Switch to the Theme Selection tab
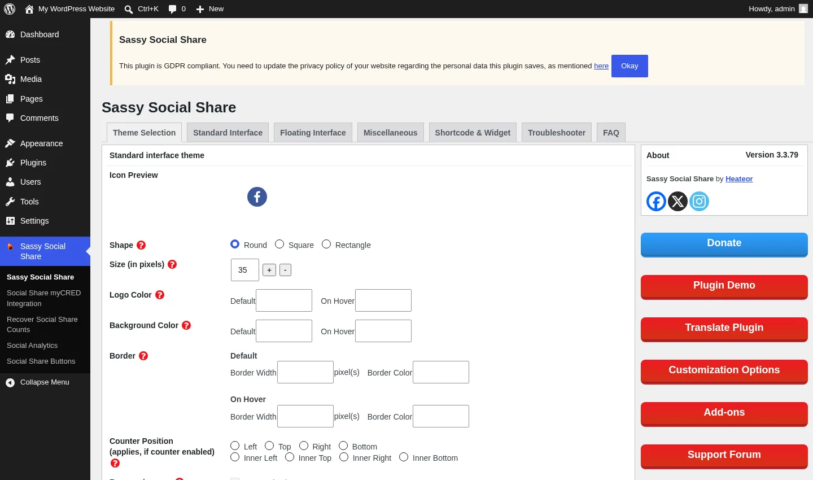This screenshot has width=813, height=480. pyautogui.click(x=144, y=133)
